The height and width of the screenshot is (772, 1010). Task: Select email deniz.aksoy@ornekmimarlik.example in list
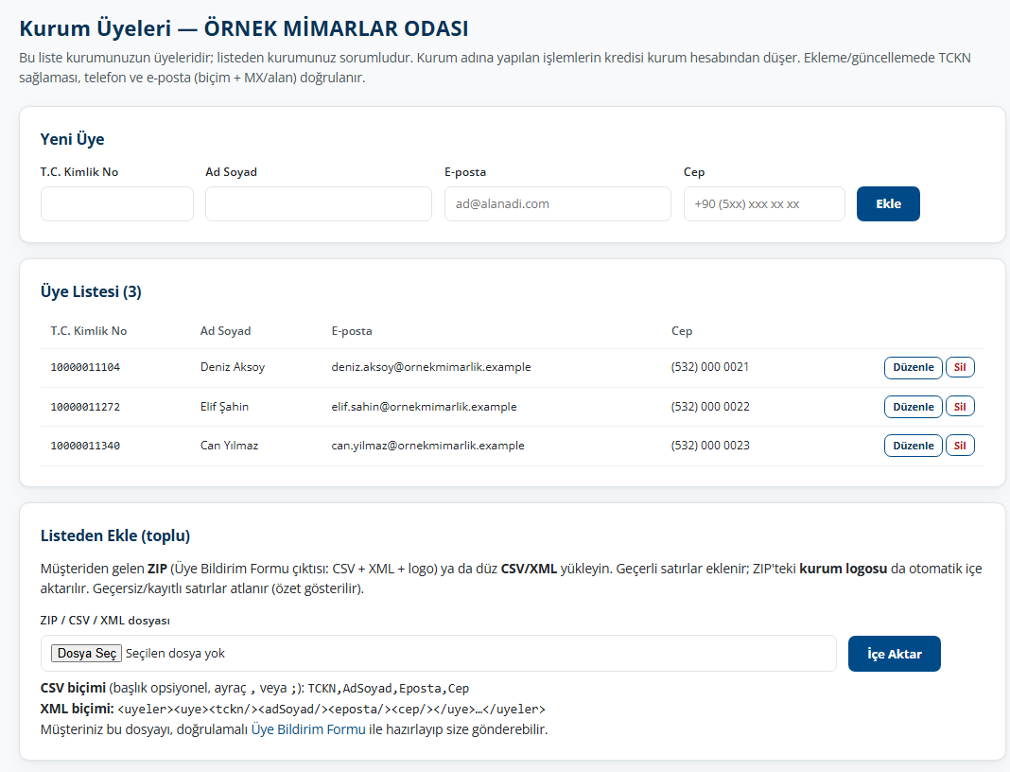431,367
